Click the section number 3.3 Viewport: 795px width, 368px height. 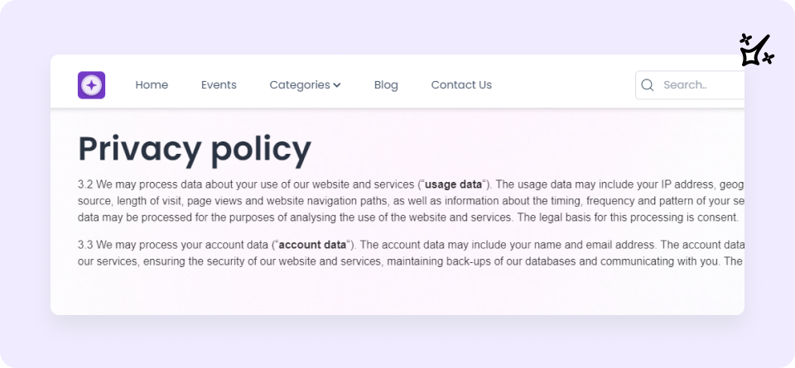[x=85, y=245]
